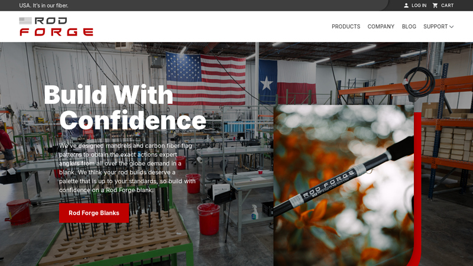Viewport: 473px width, 266px height.
Task: Open the Products menu item
Action: point(346,27)
